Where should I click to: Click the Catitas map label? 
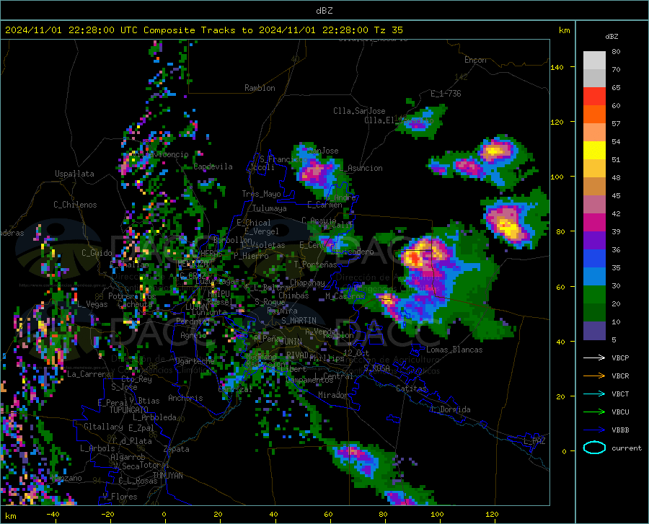click(x=411, y=388)
